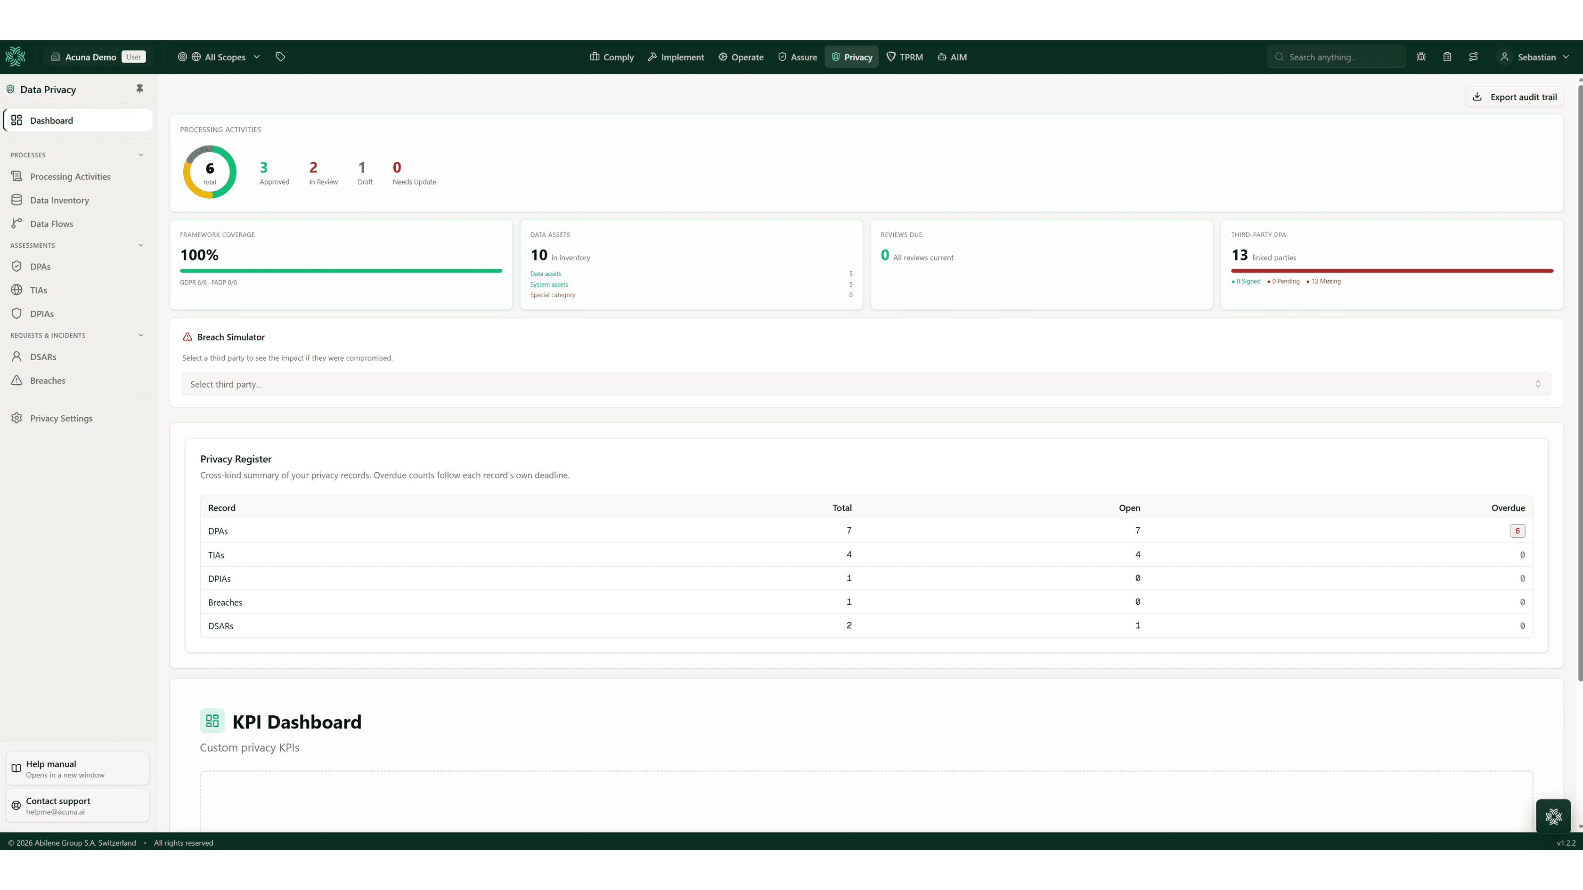Open Processing Activities in sidebar
Image resolution: width=1583 pixels, height=890 pixels.
(77, 176)
